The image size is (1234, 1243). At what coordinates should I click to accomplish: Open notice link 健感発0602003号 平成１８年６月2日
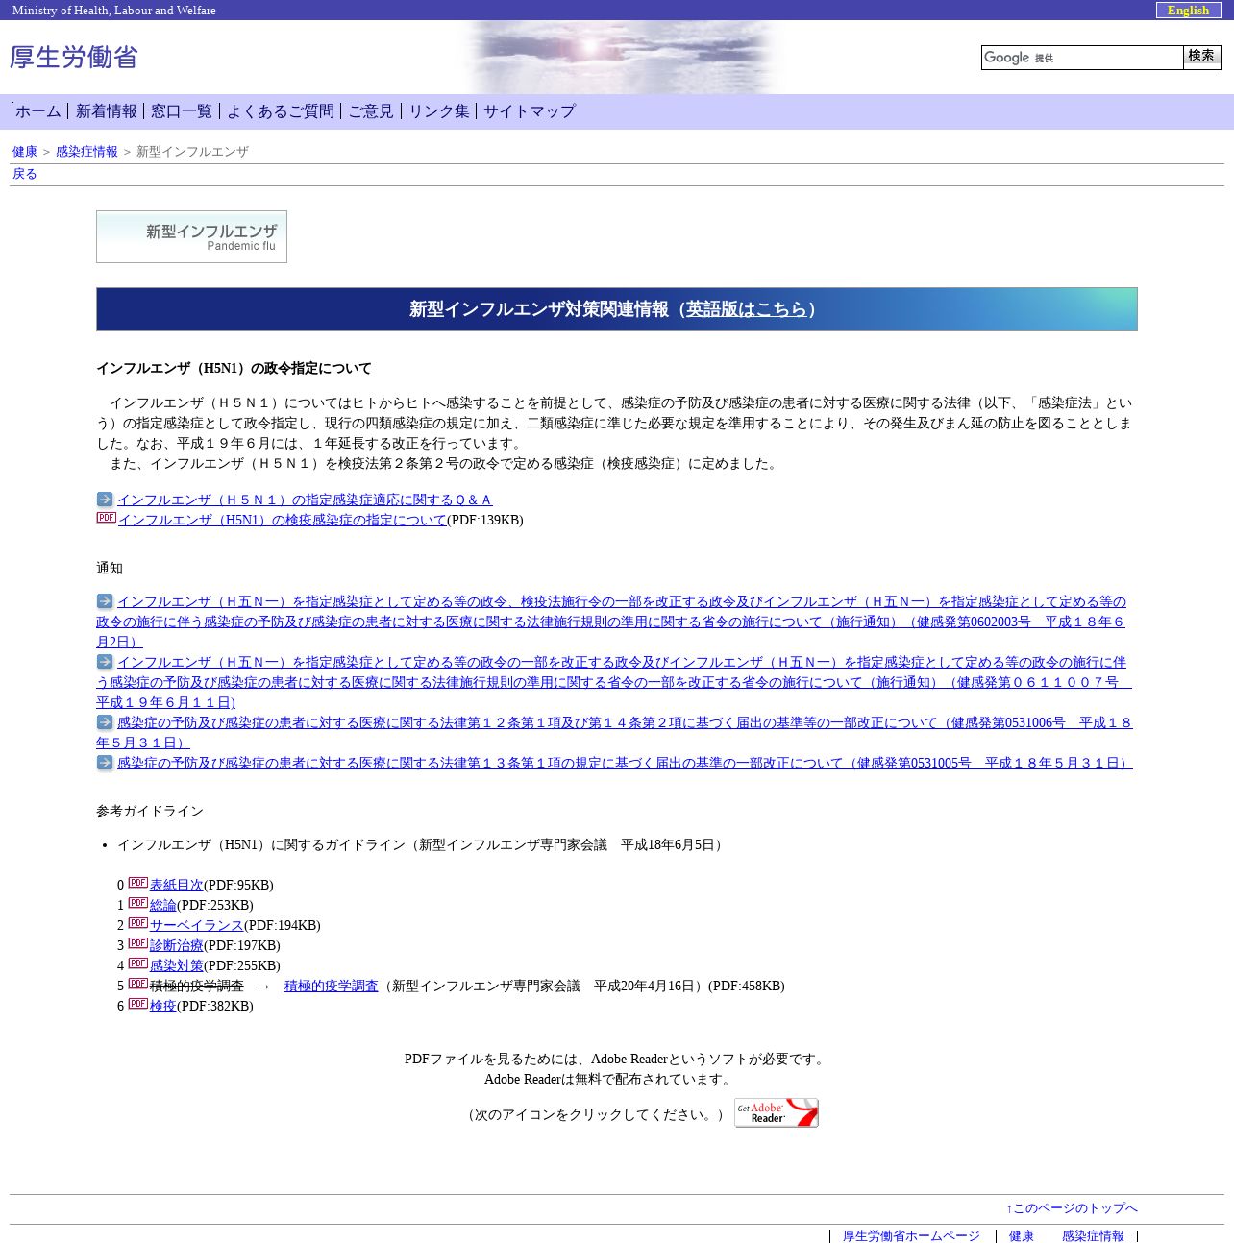click(x=611, y=621)
